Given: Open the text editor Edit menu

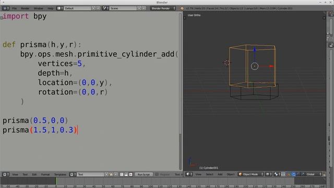Looking at the screenshot, I should click(x=34, y=174).
